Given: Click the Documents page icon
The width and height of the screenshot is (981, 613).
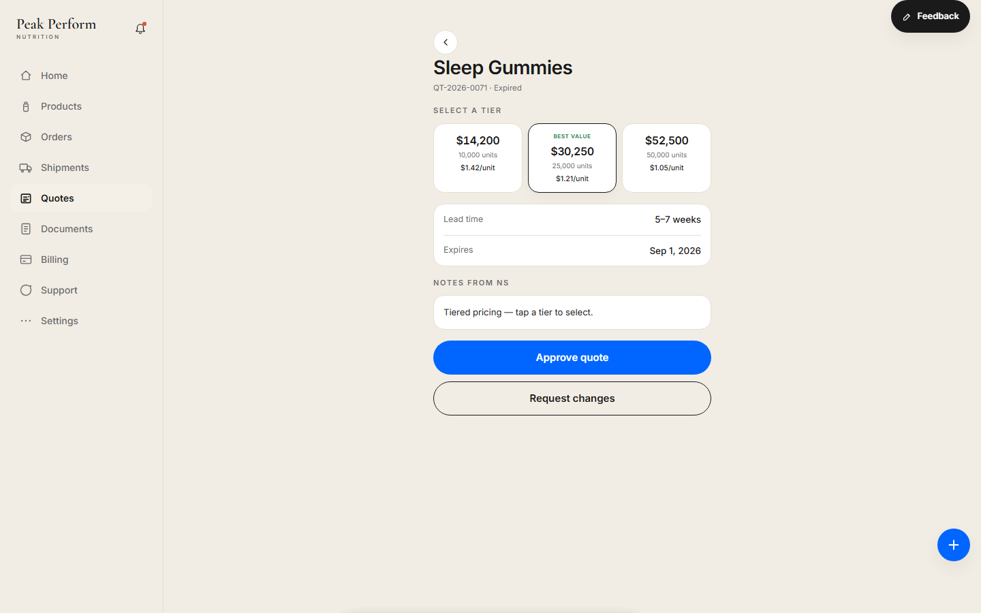Looking at the screenshot, I should click(26, 229).
